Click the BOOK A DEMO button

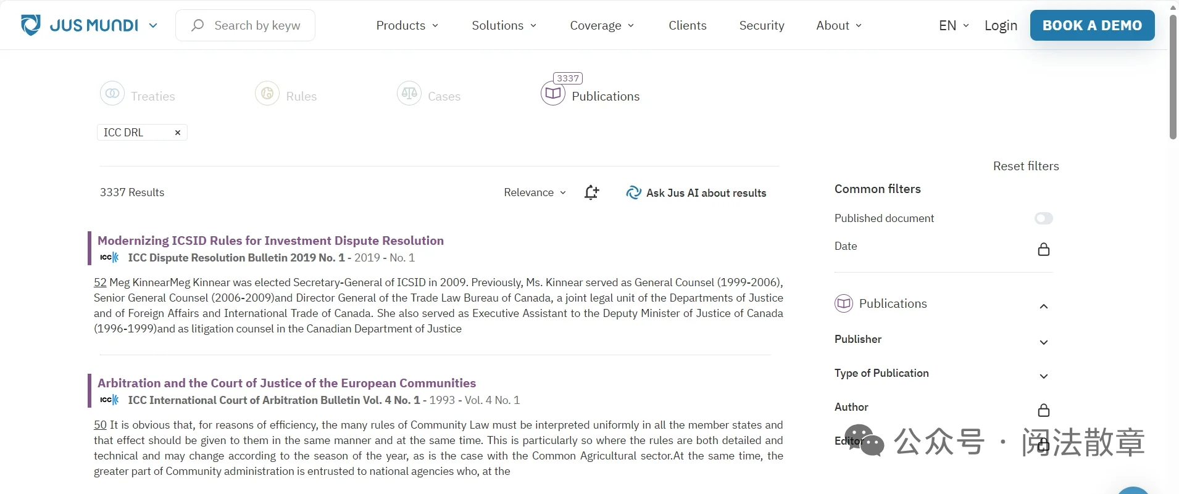[x=1092, y=25]
